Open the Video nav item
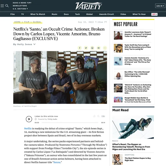This screenshot has height=166, width=166. 123,14
